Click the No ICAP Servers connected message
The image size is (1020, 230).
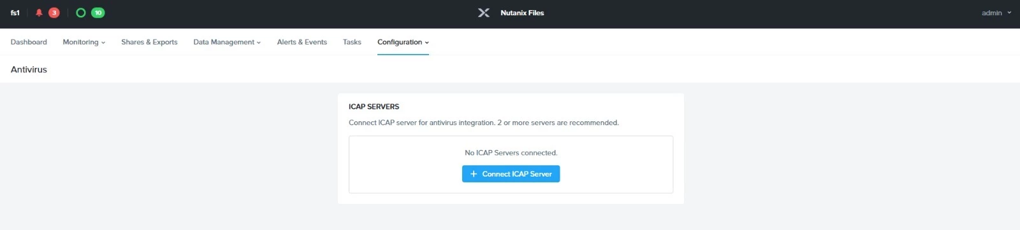click(511, 152)
